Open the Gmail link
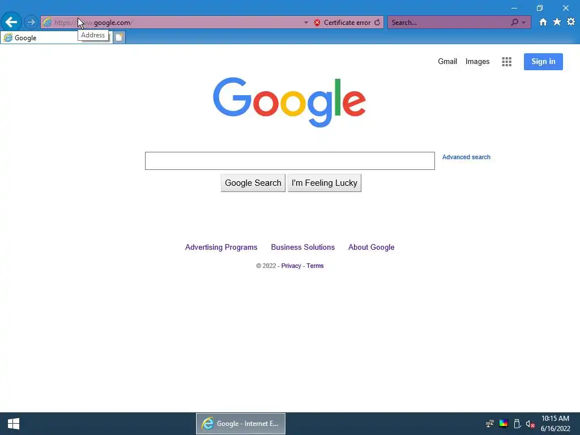This screenshot has height=435, width=580. point(447,61)
